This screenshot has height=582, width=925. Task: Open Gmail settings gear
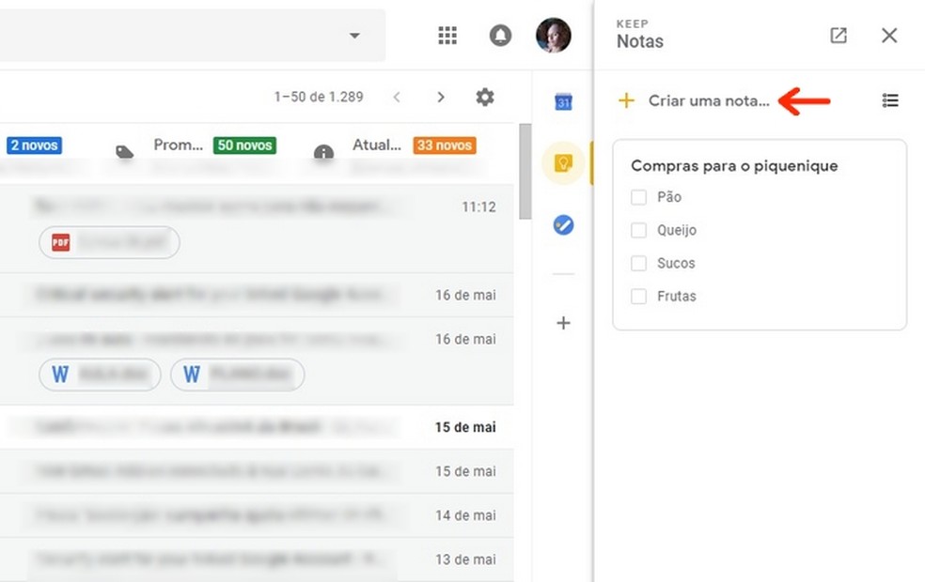click(x=485, y=98)
